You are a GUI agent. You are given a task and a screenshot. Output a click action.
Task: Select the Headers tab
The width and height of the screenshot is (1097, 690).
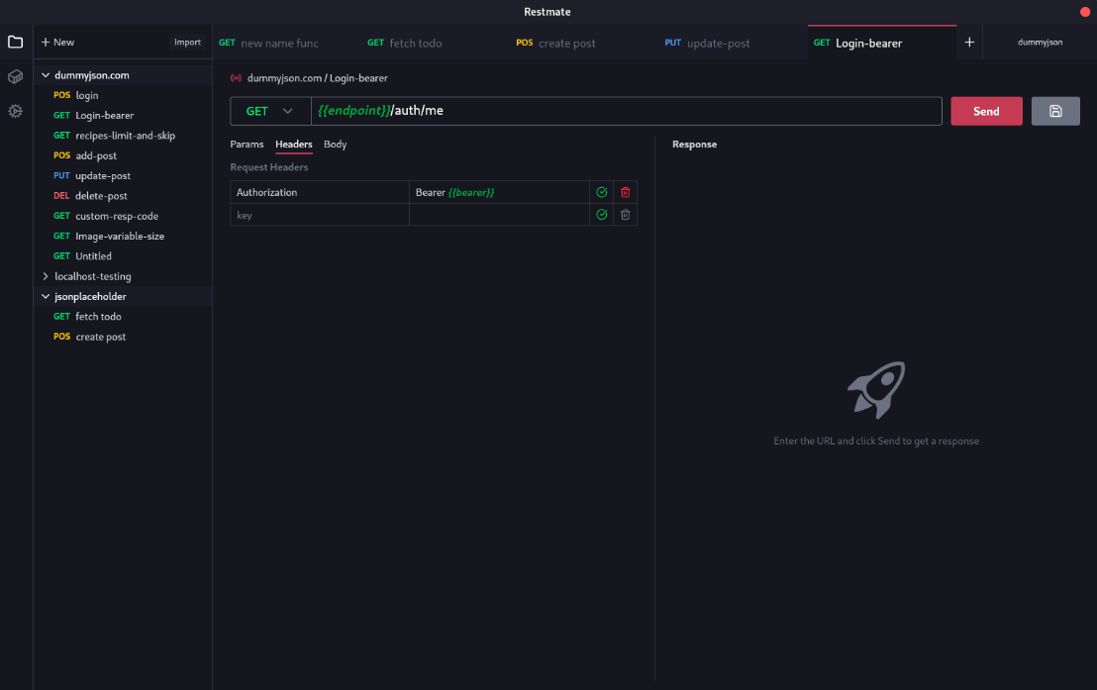coord(294,145)
